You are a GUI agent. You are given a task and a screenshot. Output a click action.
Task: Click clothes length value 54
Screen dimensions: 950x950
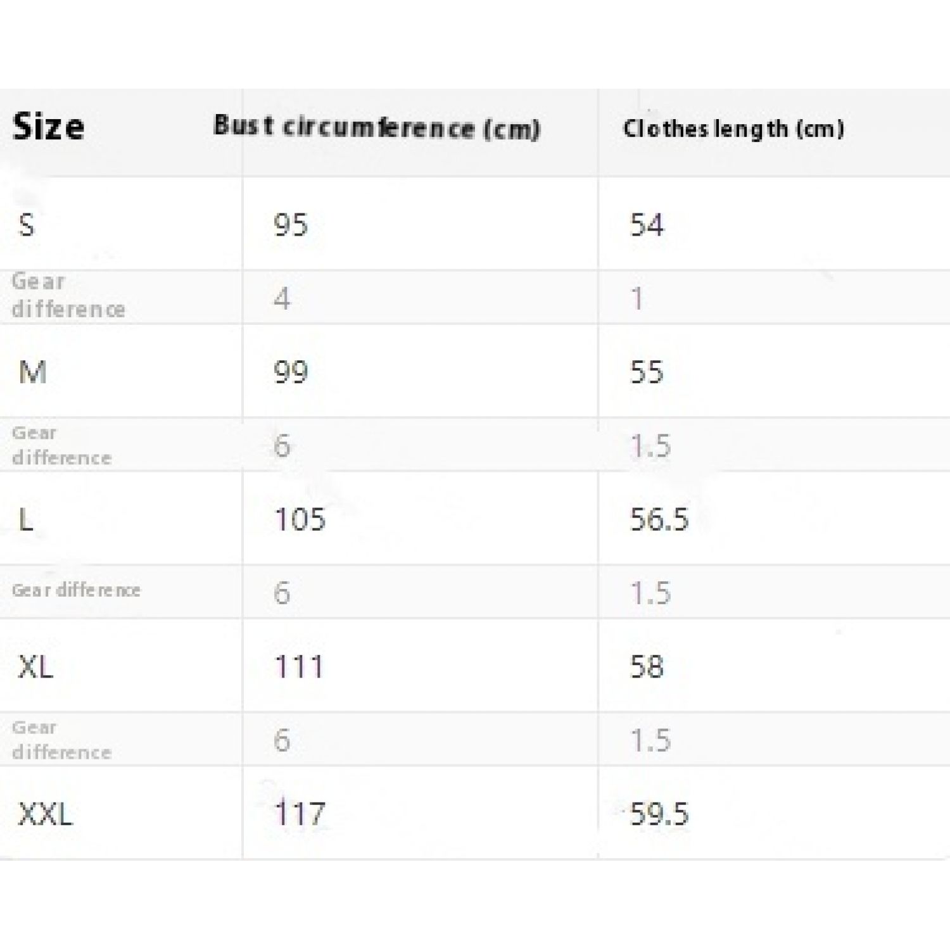tap(647, 225)
